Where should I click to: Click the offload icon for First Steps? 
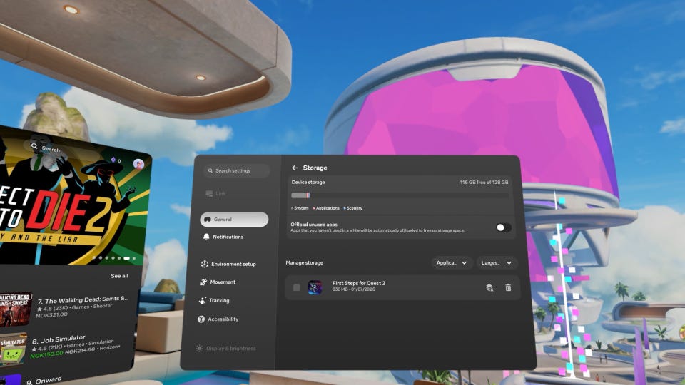pos(489,287)
